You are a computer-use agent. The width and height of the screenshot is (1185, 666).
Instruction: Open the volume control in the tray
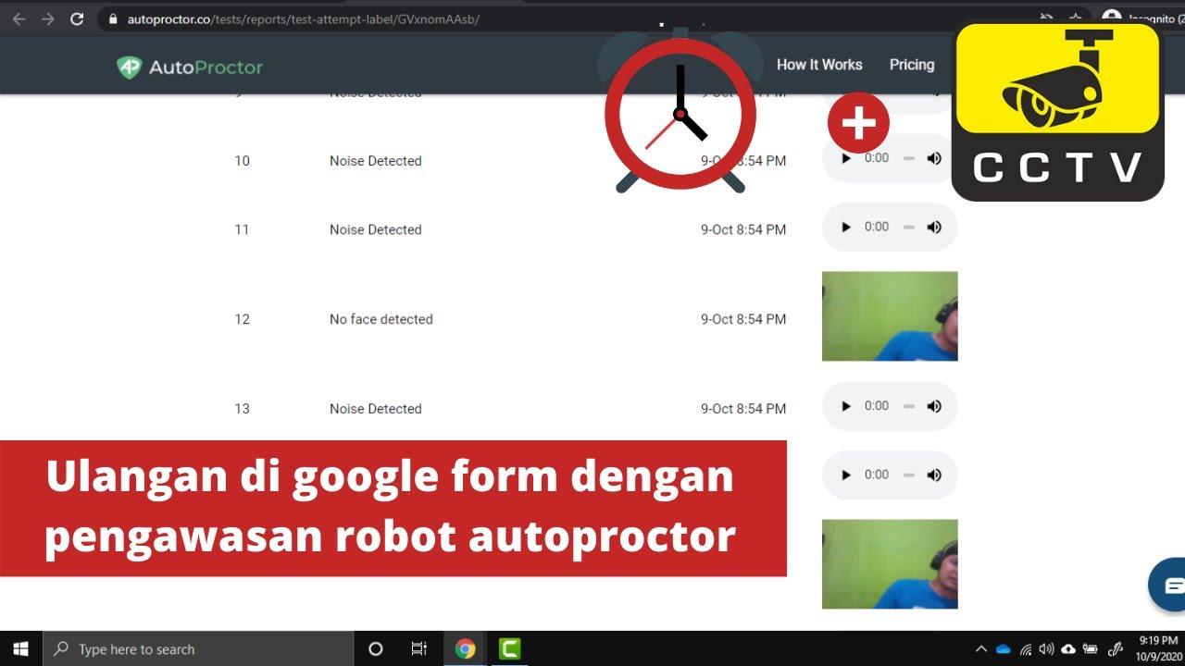click(x=1047, y=649)
